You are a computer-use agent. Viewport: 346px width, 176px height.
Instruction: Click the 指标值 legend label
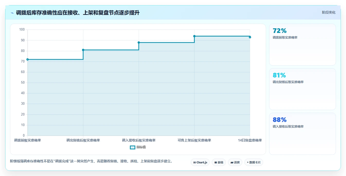[x=141, y=147]
